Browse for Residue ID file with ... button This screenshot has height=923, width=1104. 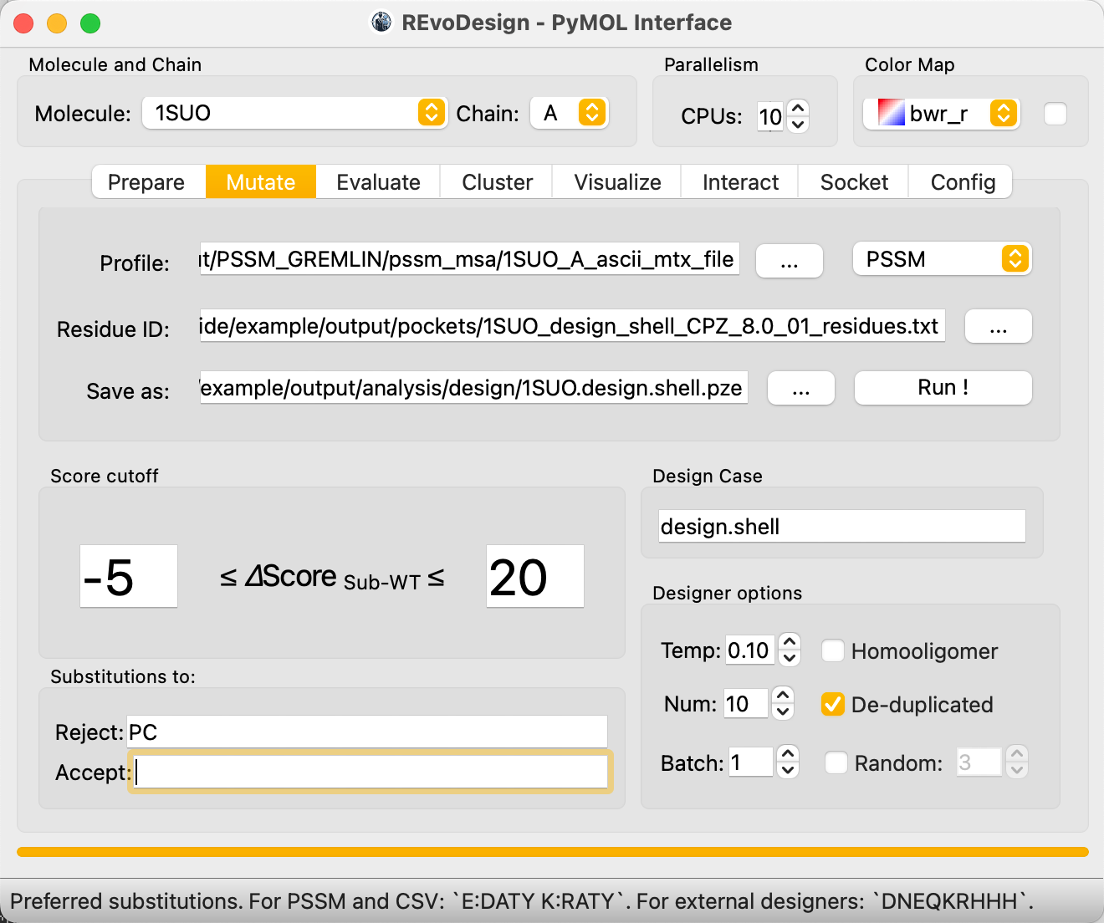[x=999, y=327]
